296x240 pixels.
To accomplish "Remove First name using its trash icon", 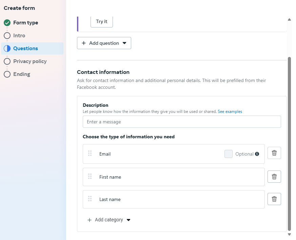I will 274,177.
